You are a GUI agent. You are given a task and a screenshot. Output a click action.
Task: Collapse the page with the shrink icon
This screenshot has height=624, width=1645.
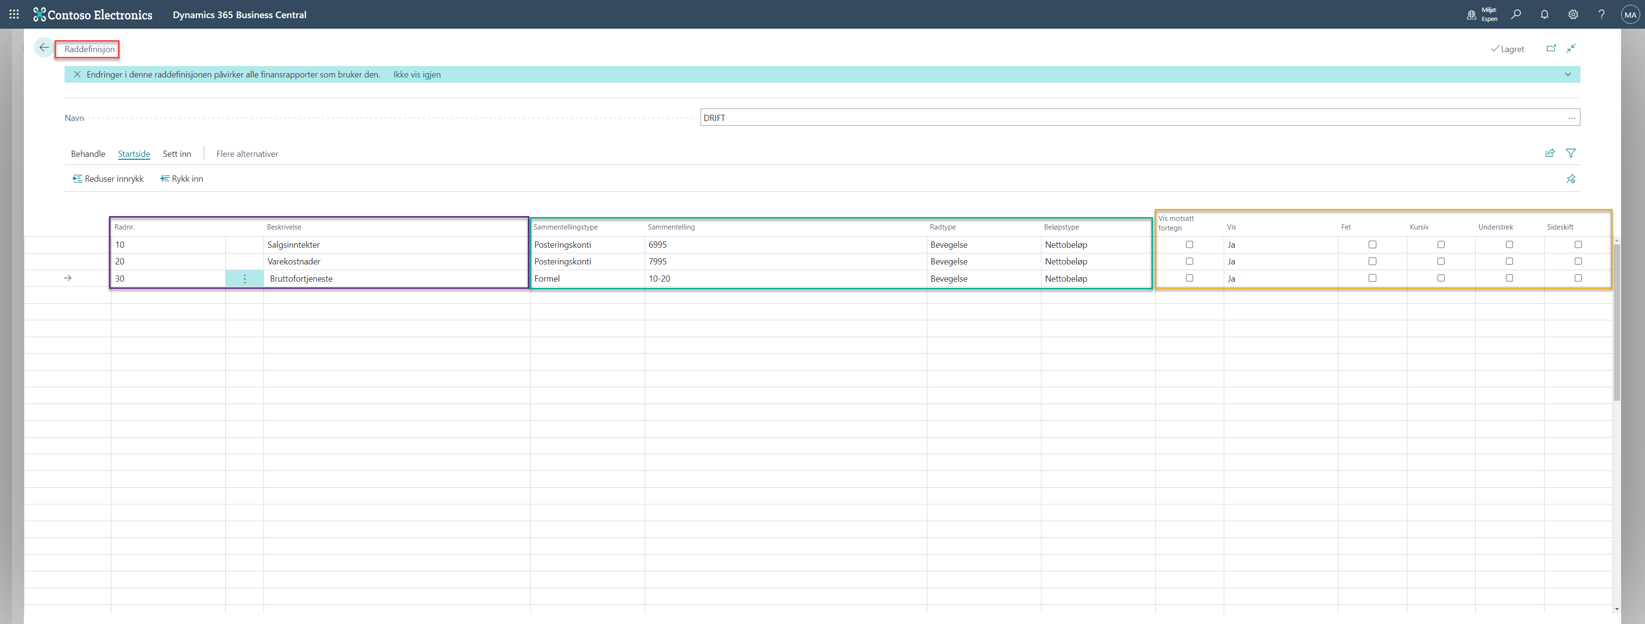tap(1571, 48)
